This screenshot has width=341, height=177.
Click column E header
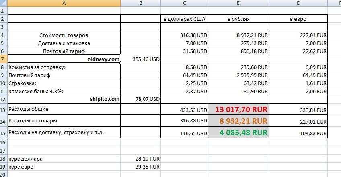pos(298,3)
